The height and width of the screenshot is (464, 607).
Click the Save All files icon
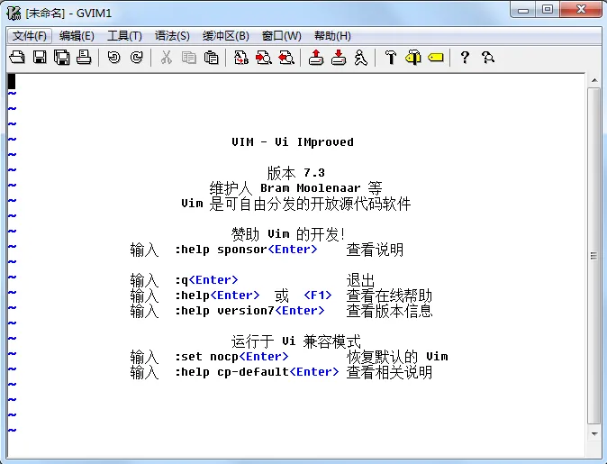coord(62,58)
